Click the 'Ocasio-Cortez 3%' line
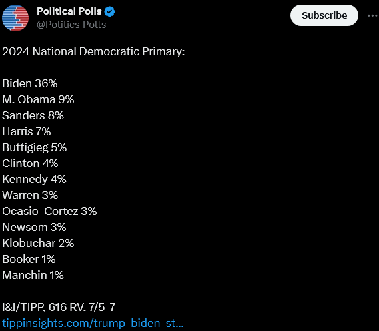379x331 pixels. coord(49,211)
